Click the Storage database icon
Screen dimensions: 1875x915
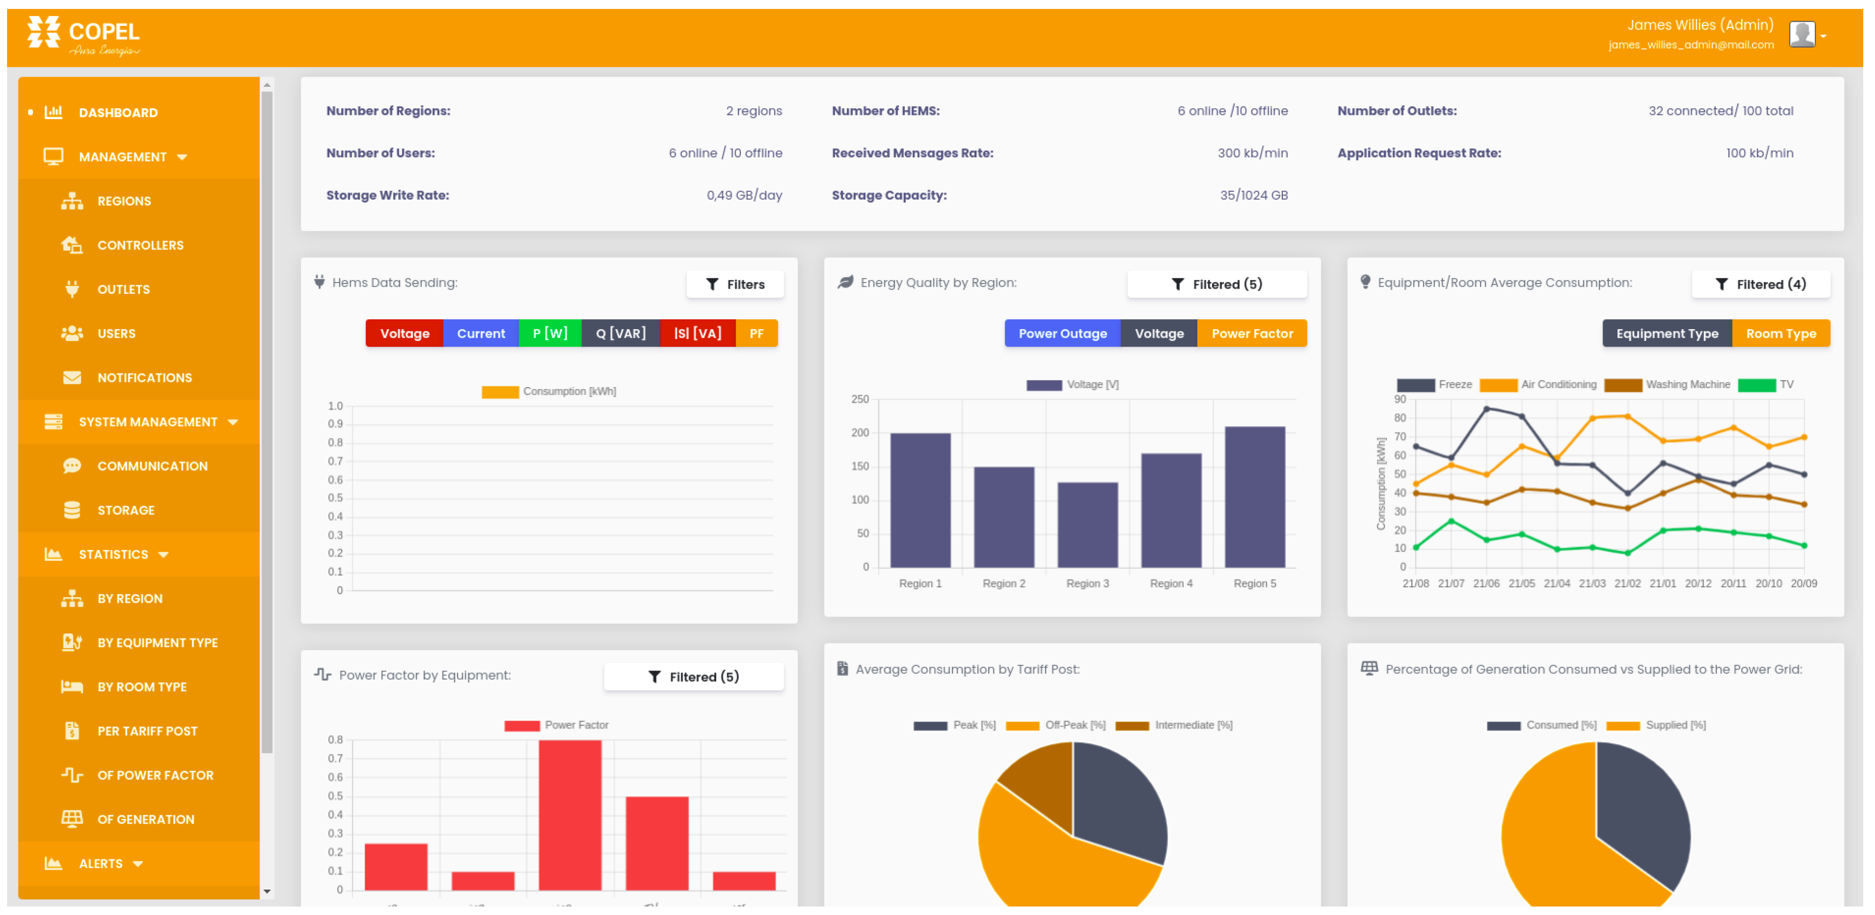(72, 510)
